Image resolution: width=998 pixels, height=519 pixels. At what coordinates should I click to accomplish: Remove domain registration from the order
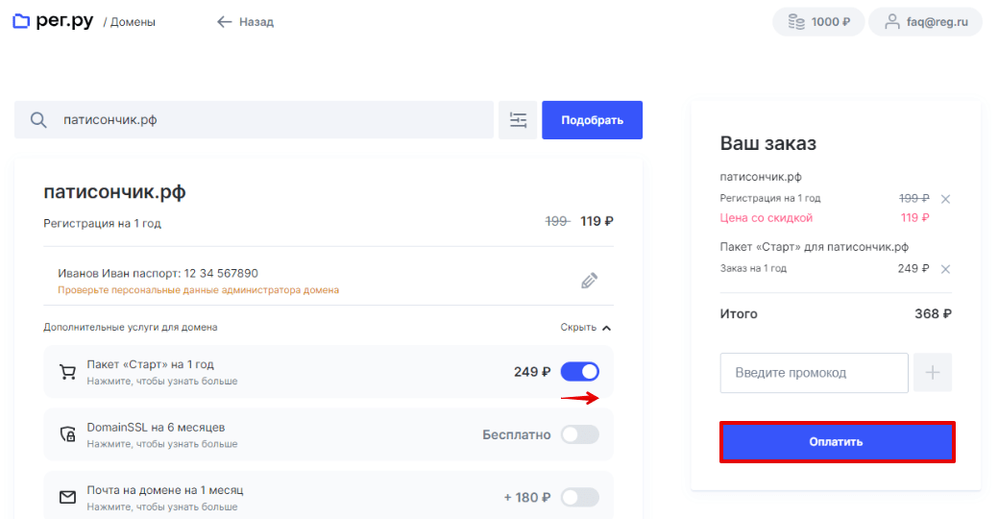coord(945,199)
